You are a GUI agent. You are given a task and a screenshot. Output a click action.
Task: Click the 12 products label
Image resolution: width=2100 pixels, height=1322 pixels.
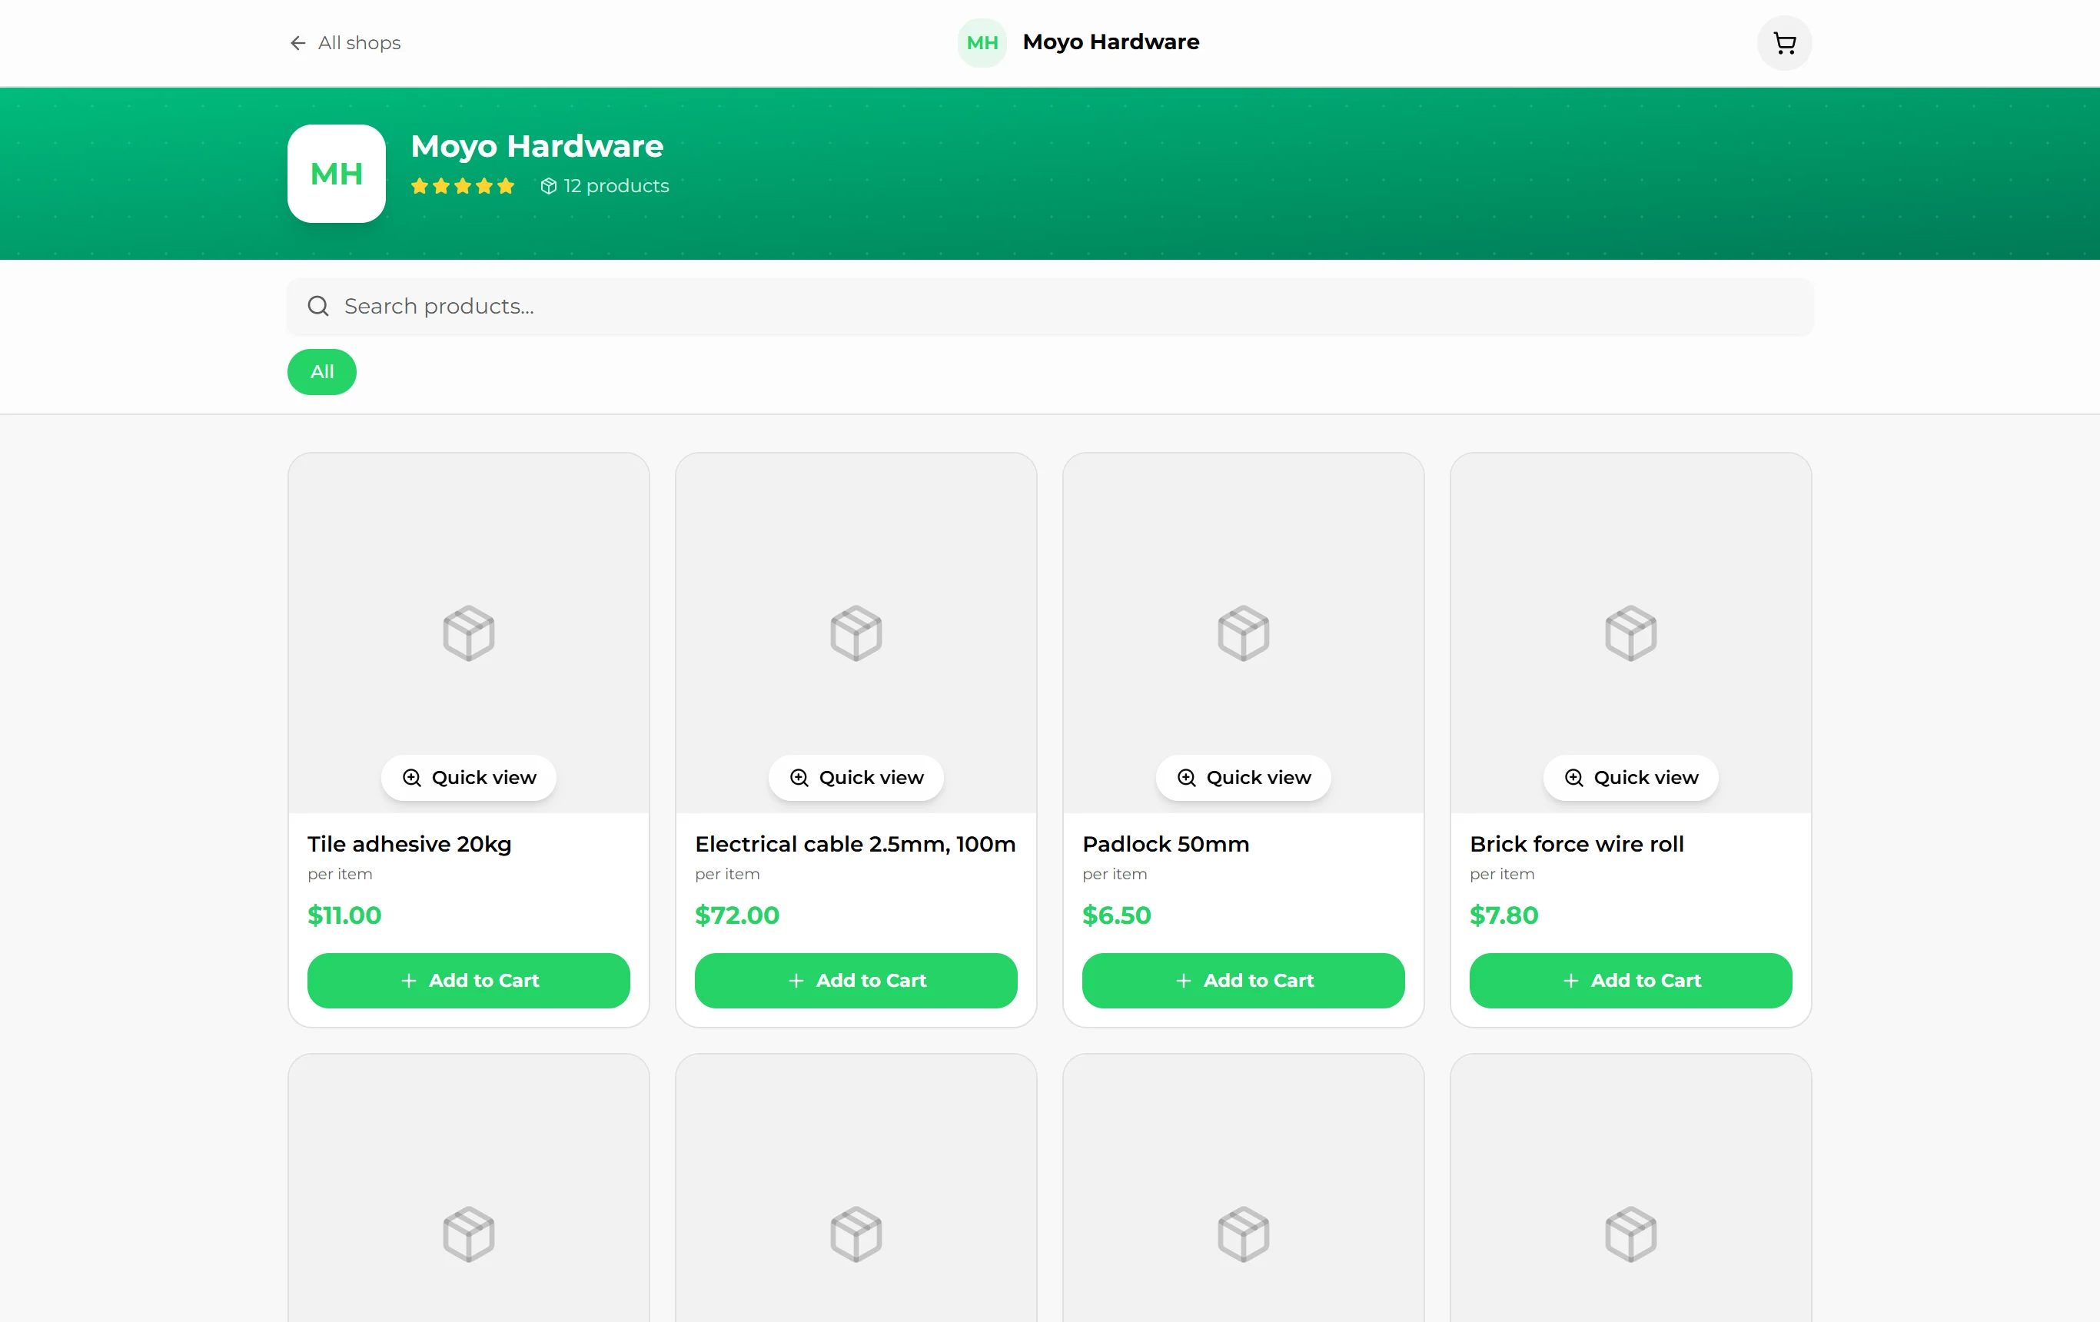click(x=616, y=186)
